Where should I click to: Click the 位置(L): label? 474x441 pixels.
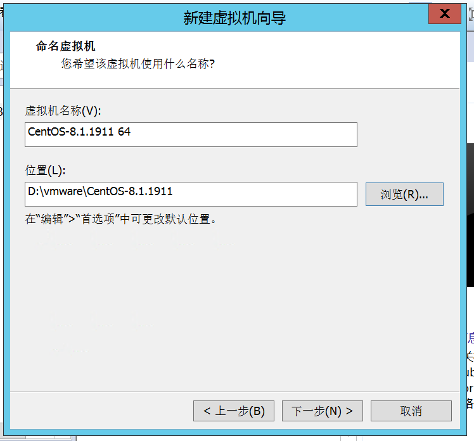[x=46, y=170]
